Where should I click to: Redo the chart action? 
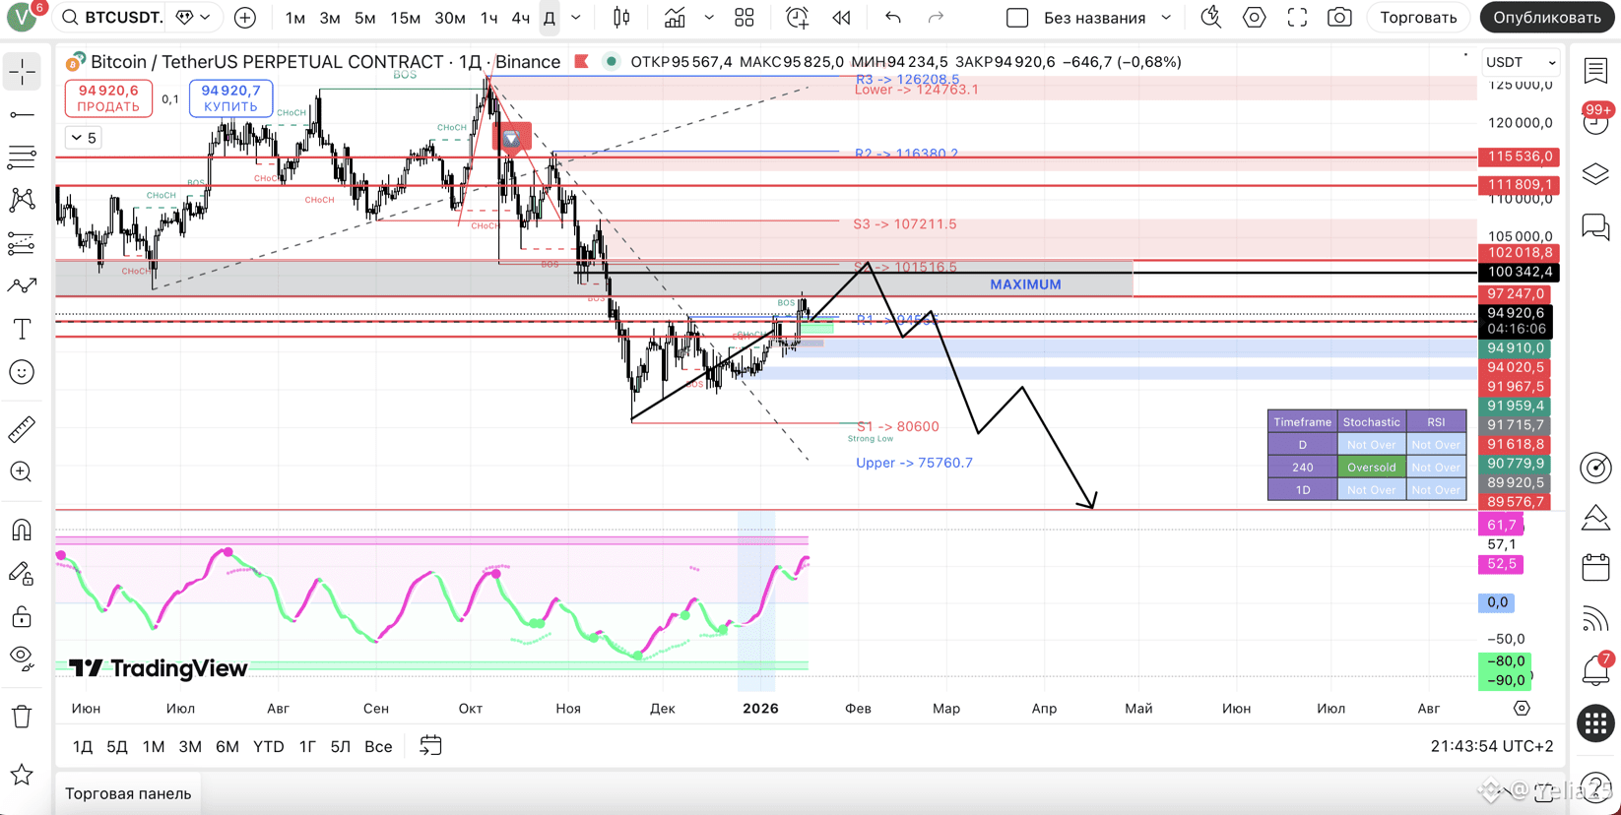(936, 18)
